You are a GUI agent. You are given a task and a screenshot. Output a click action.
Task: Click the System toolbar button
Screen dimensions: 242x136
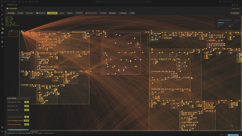point(113,13)
